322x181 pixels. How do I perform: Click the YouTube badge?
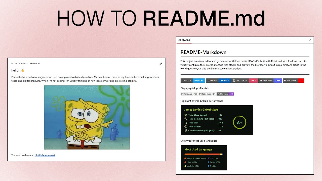(294, 81)
